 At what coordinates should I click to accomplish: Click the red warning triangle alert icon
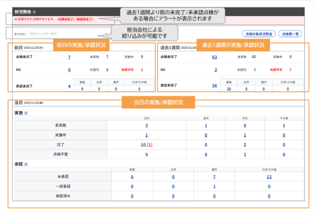click(16, 19)
